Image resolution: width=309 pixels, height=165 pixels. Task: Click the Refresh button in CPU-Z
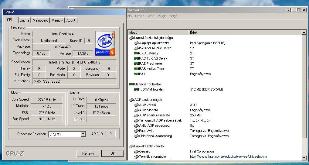88,153
